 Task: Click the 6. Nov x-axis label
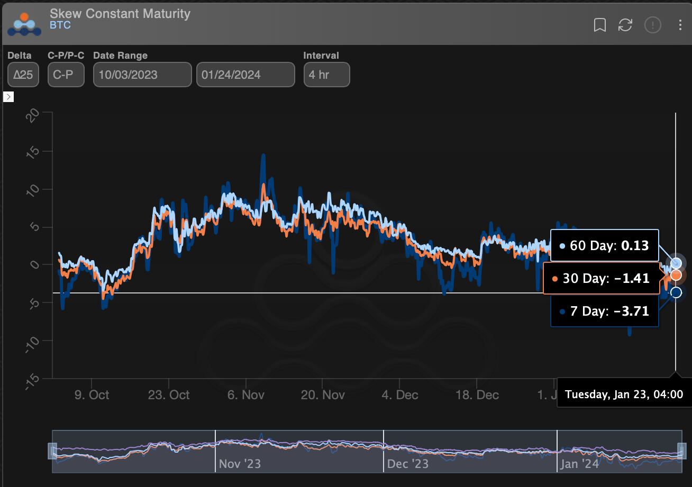tap(245, 395)
